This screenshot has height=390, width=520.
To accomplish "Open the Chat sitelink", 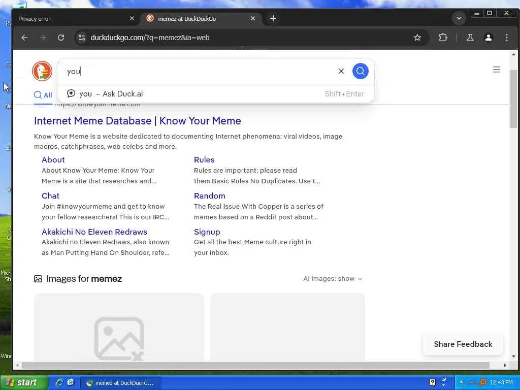I will click(50, 196).
